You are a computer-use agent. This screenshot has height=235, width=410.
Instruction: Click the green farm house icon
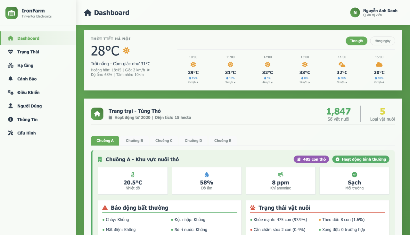[x=97, y=114]
